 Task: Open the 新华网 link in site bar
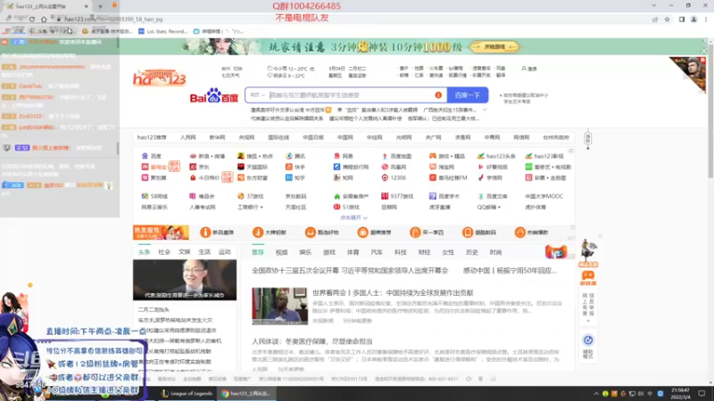click(x=217, y=137)
